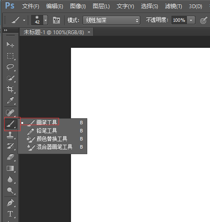Select the Blur tool
Screen dimensions: 210x222
pos(10,179)
